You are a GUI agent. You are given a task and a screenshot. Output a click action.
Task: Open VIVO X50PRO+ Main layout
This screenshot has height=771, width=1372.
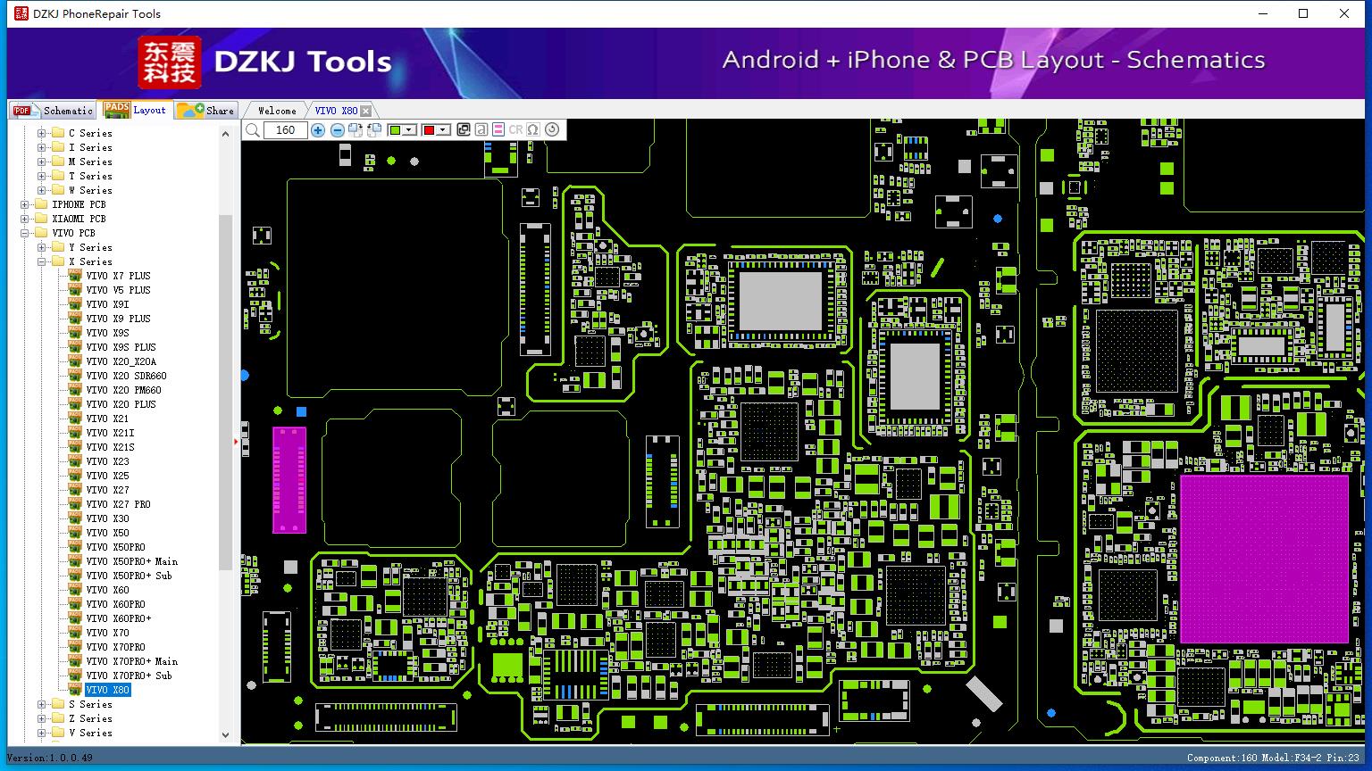[x=131, y=561]
